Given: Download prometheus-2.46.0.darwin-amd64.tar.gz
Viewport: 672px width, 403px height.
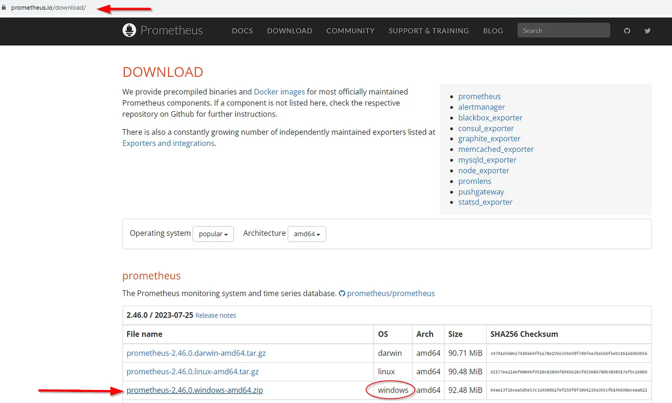Looking at the screenshot, I should click(x=196, y=353).
